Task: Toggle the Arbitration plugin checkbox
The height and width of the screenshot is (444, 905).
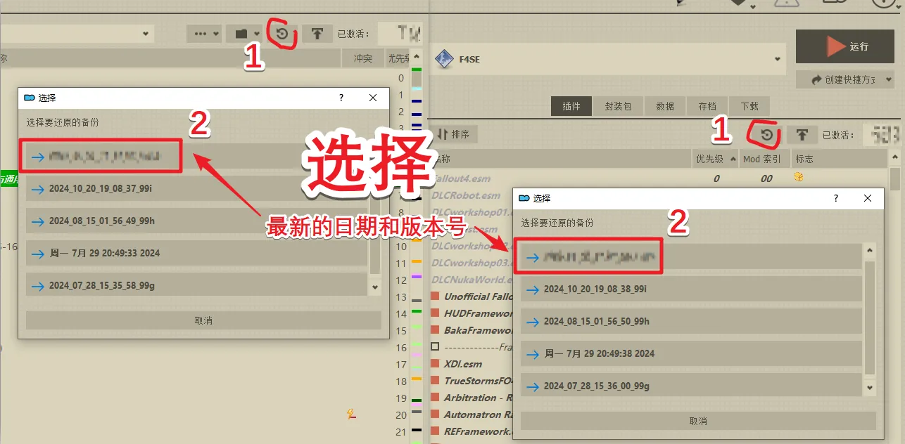Action: click(435, 398)
